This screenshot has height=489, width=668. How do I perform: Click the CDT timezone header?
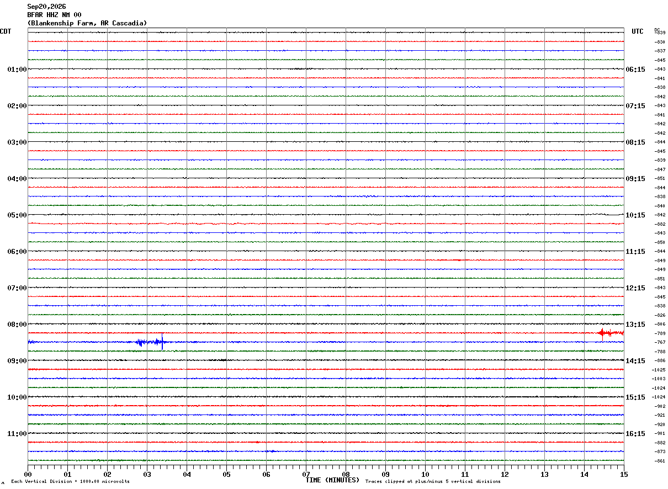pyautogui.click(x=6, y=31)
